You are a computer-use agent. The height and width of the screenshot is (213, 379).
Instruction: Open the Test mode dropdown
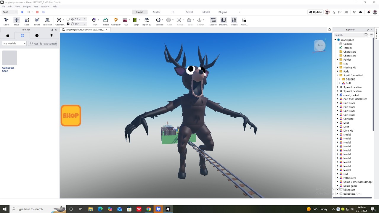(10, 12)
